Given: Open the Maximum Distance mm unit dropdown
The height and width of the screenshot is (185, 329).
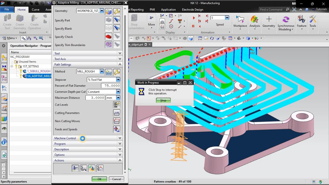Looking at the screenshot, I should point(118,98).
